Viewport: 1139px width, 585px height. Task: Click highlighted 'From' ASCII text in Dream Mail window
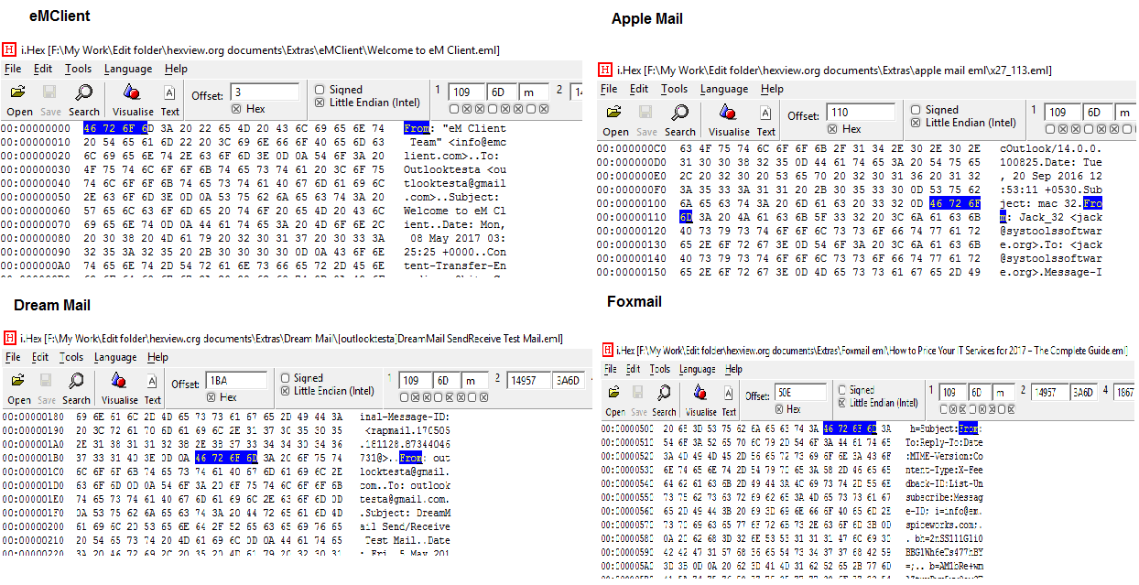(411, 459)
